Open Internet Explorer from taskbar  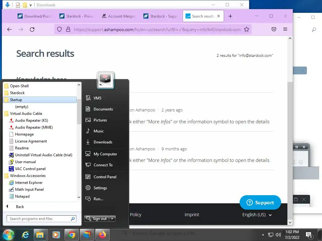pos(25,235)
